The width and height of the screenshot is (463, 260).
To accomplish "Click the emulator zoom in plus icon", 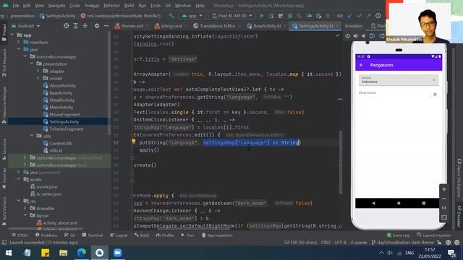I will tap(443, 189).
